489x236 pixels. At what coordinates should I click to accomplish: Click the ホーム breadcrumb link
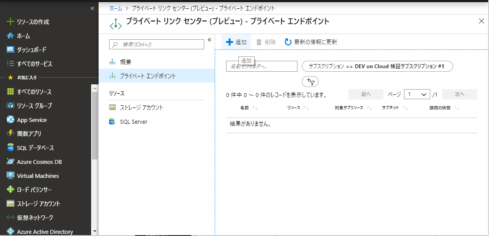pyautogui.click(x=116, y=8)
